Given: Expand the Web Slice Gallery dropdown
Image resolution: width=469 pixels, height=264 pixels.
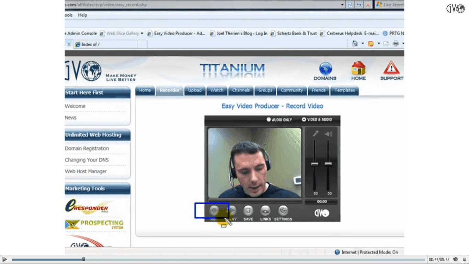Looking at the screenshot, I should point(142,33).
